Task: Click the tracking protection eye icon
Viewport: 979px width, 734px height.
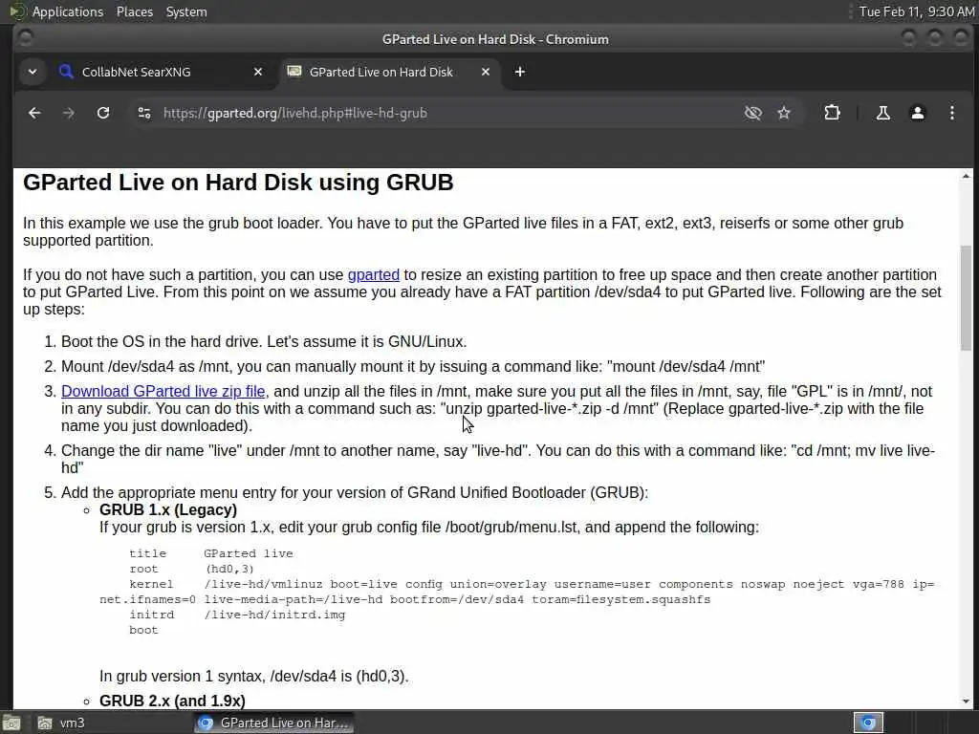Action: [x=753, y=113]
